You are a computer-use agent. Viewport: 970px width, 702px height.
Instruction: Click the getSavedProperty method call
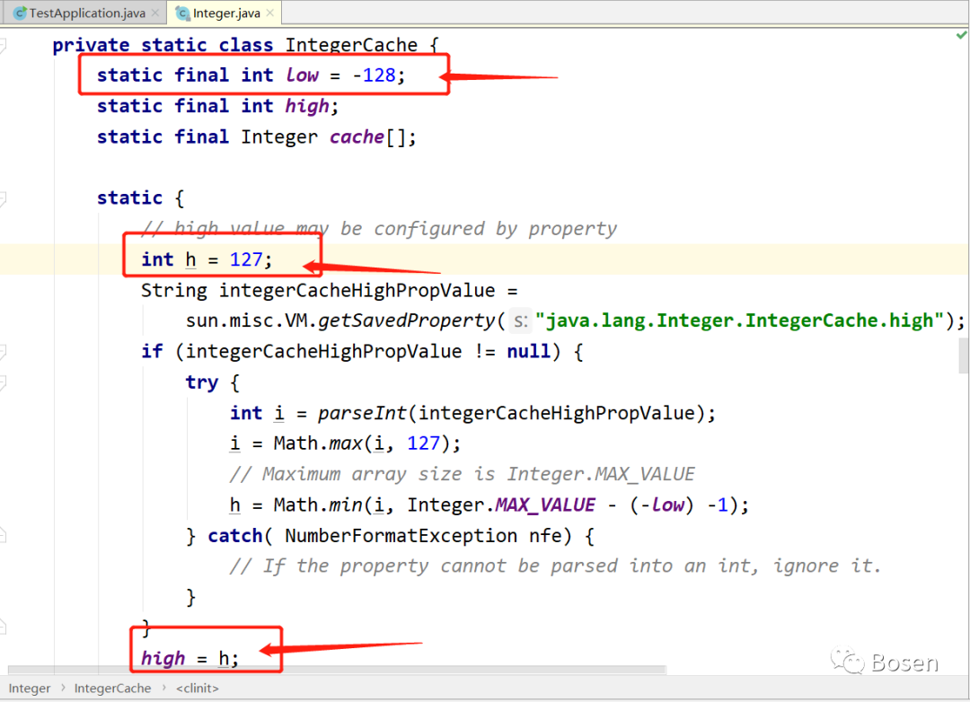pos(407,321)
